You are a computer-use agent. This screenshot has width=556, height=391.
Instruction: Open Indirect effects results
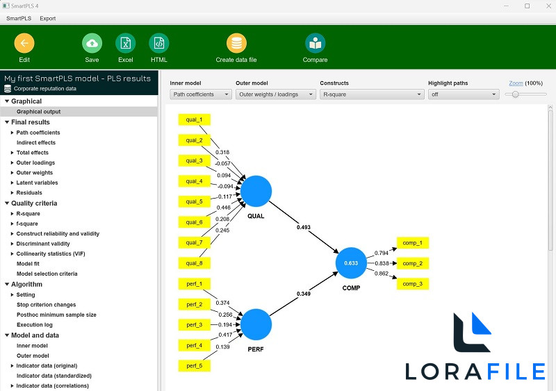point(36,142)
